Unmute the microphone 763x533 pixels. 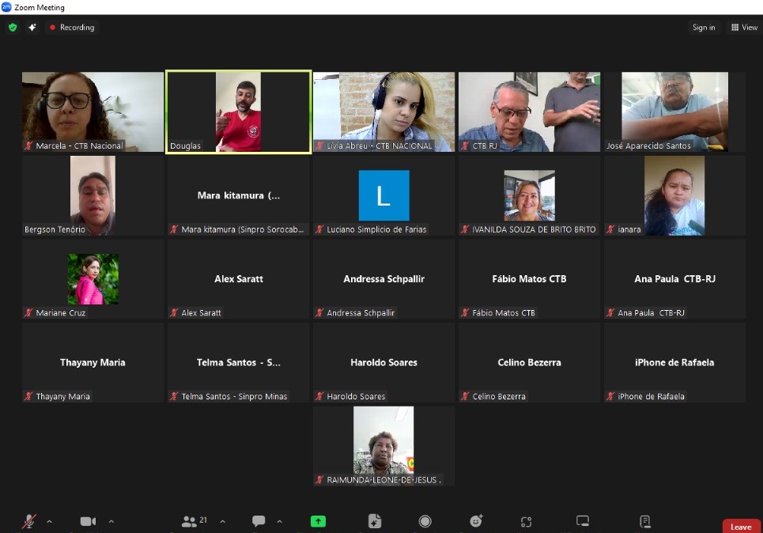tap(29, 521)
